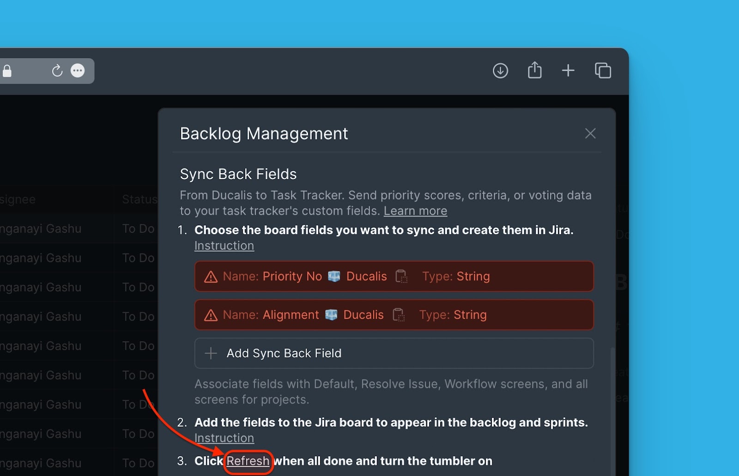The image size is (739, 476).
Task: Click the ice cube emoji in Priority No name
Action: pyautogui.click(x=334, y=276)
